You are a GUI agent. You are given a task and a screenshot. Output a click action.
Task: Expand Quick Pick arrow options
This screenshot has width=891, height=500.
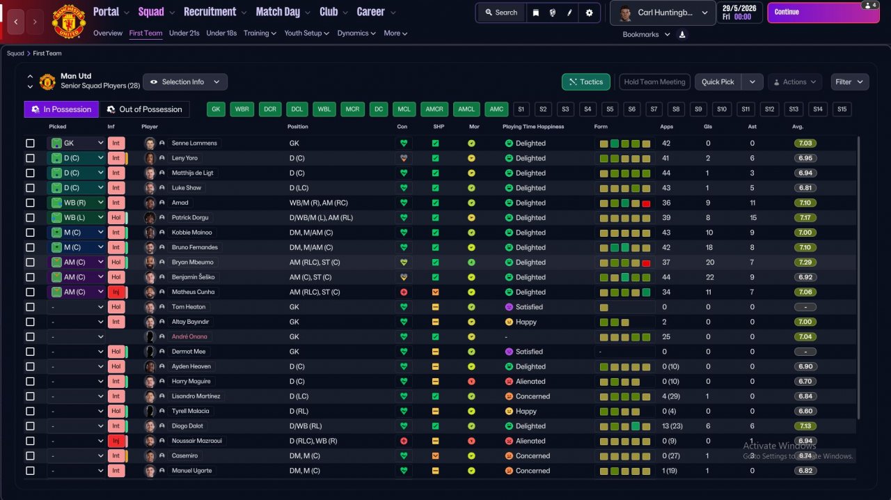pos(752,82)
